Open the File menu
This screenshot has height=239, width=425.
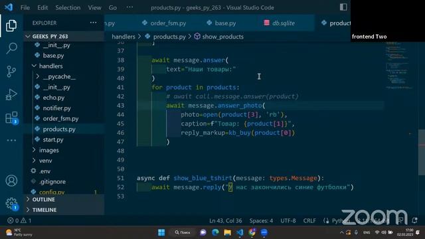[x=25, y=7]
